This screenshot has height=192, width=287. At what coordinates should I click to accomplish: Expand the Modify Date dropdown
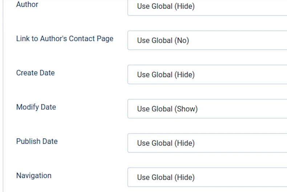point(207,109)
